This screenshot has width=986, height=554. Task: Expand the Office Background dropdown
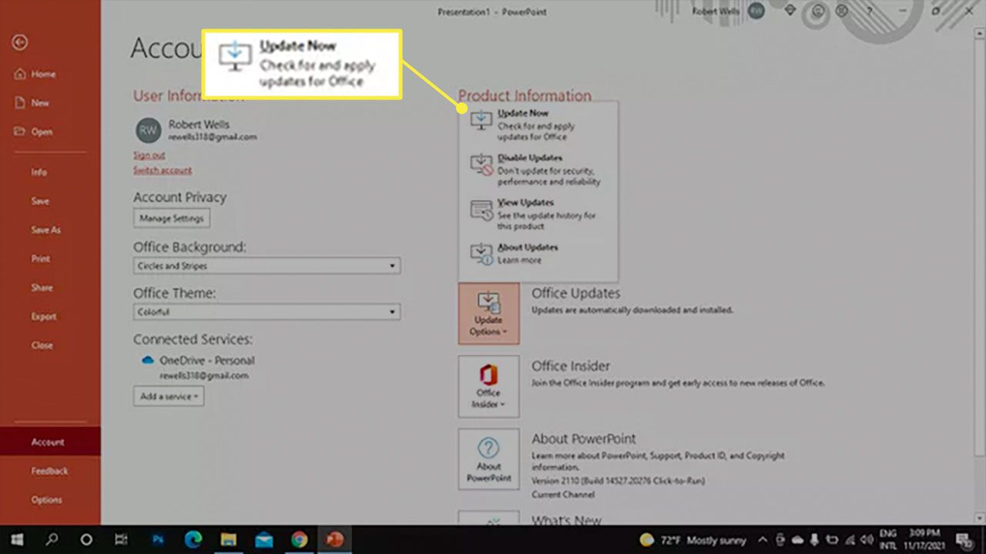[266, 266]
